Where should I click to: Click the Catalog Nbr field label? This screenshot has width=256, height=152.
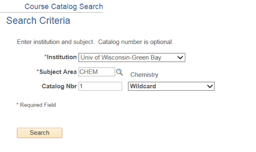59,86
